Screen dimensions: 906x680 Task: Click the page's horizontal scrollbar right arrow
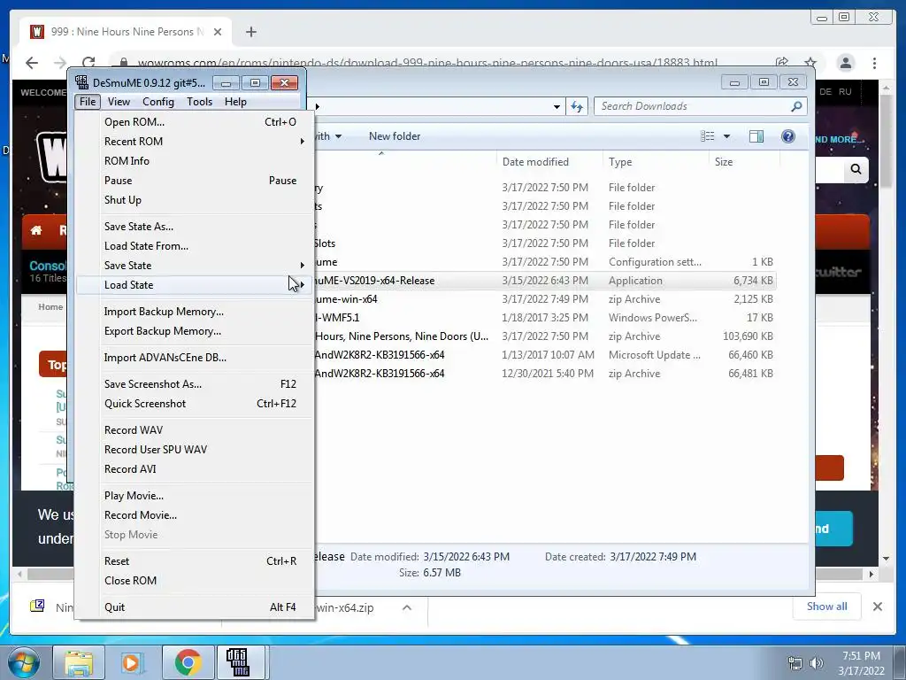click(x=871, y=574)
